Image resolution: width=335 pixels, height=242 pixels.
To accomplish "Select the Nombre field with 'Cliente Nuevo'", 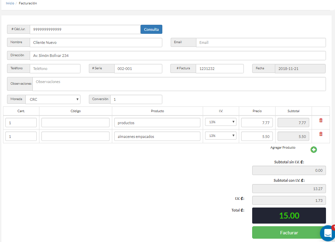I will [96, 43].
